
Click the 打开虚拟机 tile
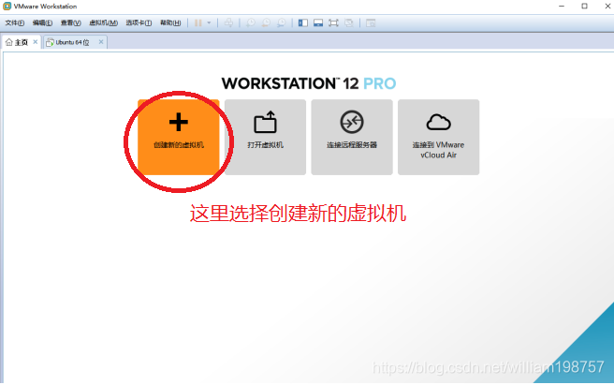pyautogui.click(x=265, y=137)
